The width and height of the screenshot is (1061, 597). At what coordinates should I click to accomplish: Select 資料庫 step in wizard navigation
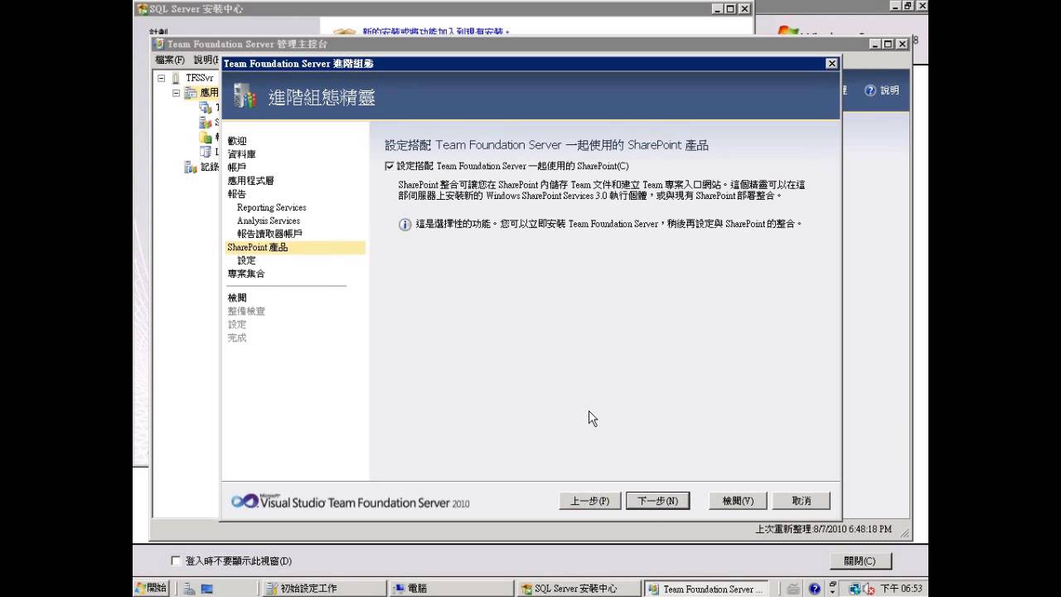coord(242,154)
